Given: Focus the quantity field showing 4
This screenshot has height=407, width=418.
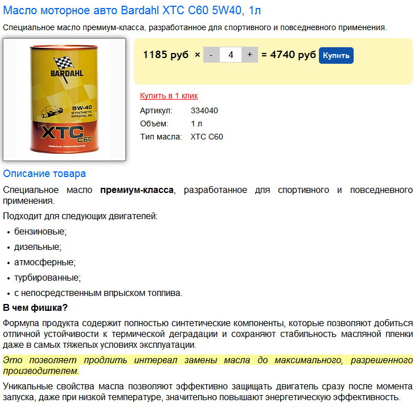Looking at the screenshot, I should (231, 55).
